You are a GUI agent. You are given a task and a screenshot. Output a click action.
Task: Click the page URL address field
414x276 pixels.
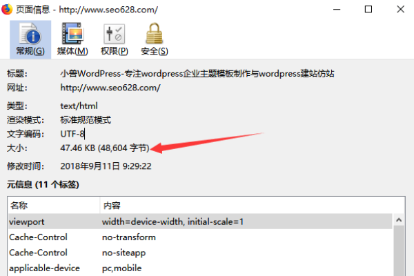[110, 88]
